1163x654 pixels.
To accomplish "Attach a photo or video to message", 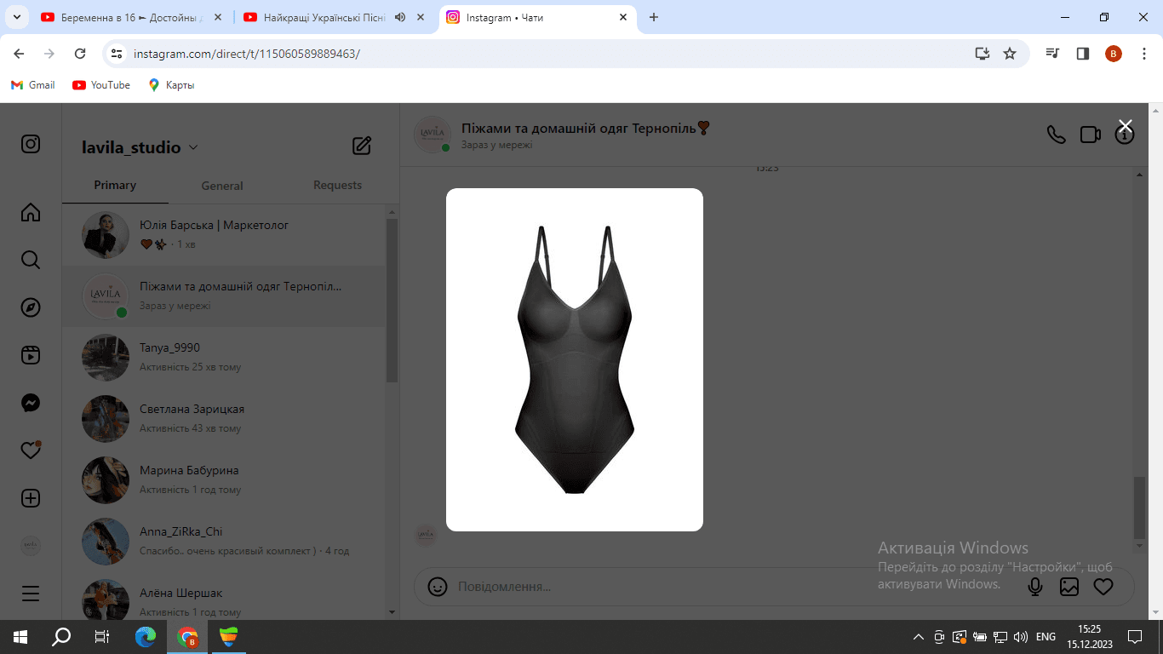I will 1069,587.
